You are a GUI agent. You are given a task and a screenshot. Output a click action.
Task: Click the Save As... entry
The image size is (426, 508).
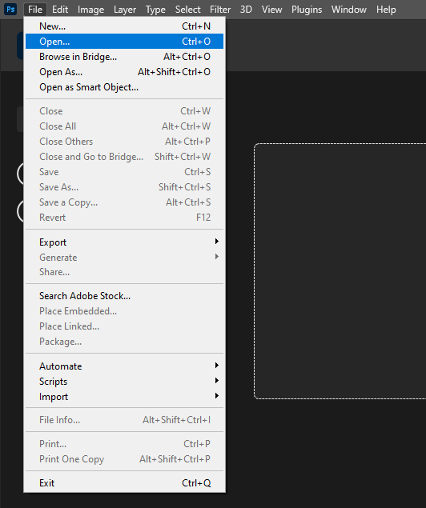pyautogui.click(x=124, y=187)
